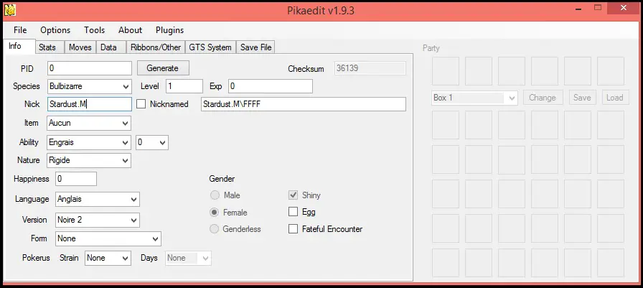Open the Language dropdown showing Anglais
Screen dimensions: 643x288
pyautogui.click(x=98, y=199)
